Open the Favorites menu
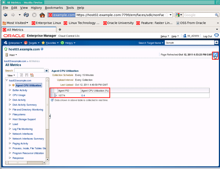The image size is (220, 169). click(50, 43)
